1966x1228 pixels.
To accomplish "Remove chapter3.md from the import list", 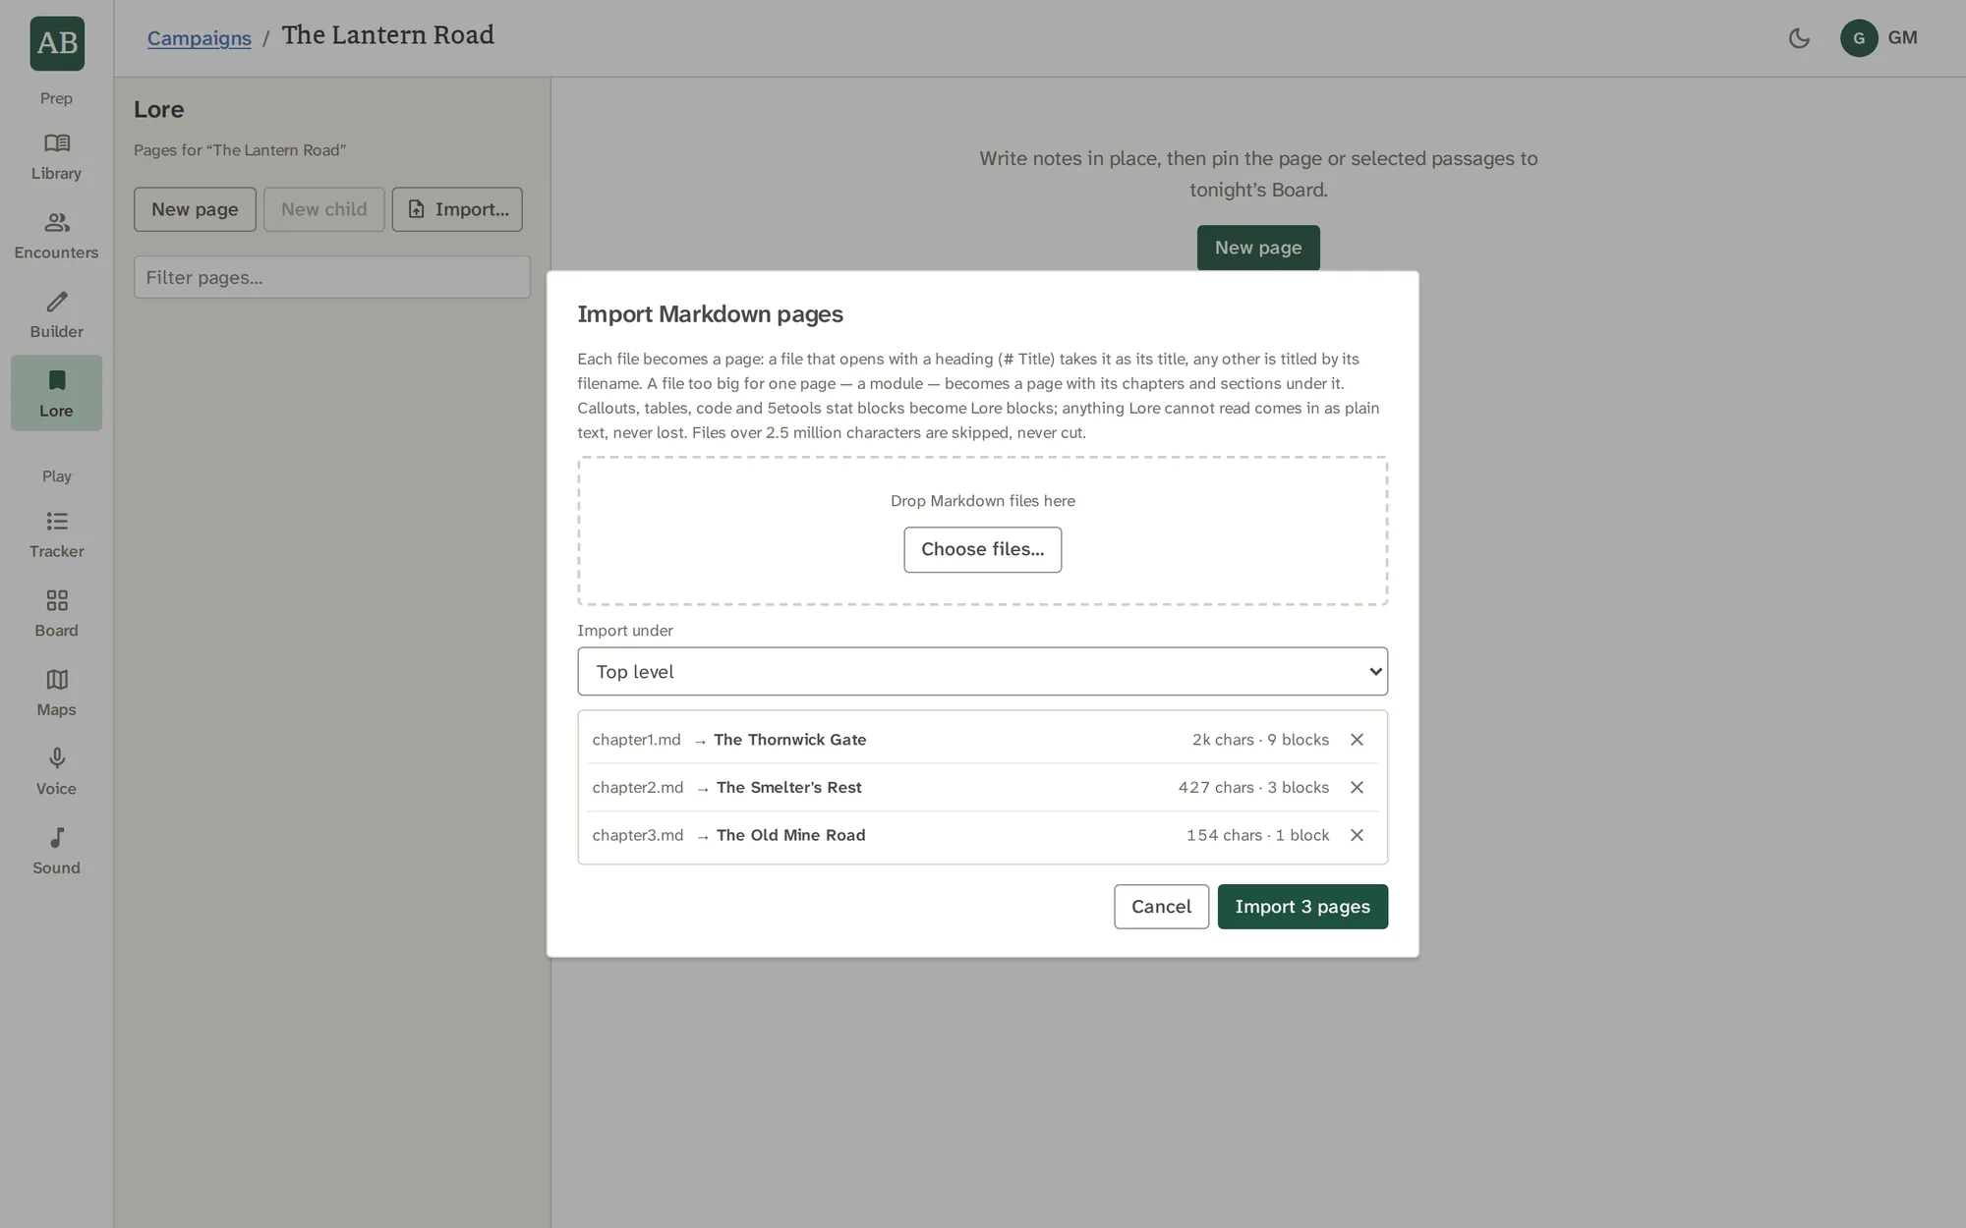I will click(x=1357, y=835).
